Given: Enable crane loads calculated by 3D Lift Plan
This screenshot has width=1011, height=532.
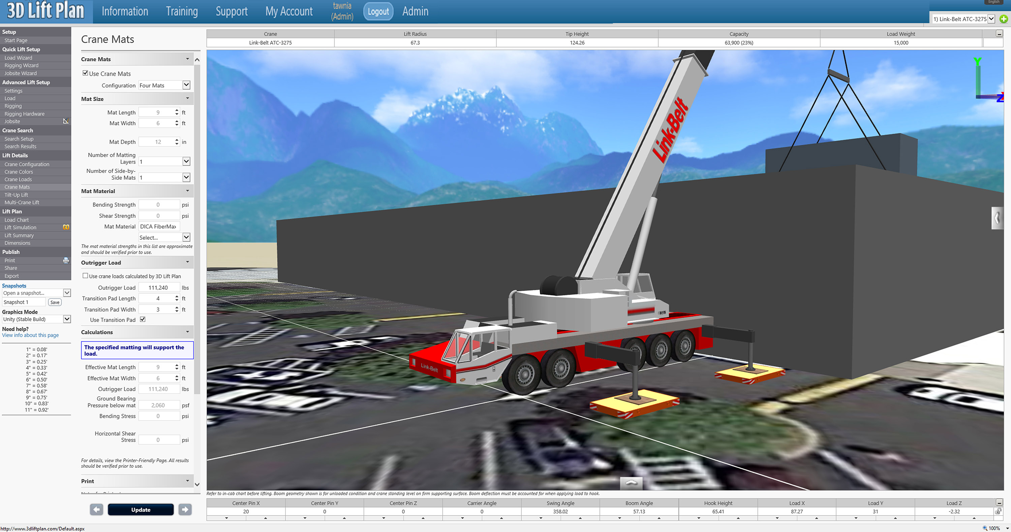Looking at the screenshot, I should pyautogui.click(x=85, y=276).
